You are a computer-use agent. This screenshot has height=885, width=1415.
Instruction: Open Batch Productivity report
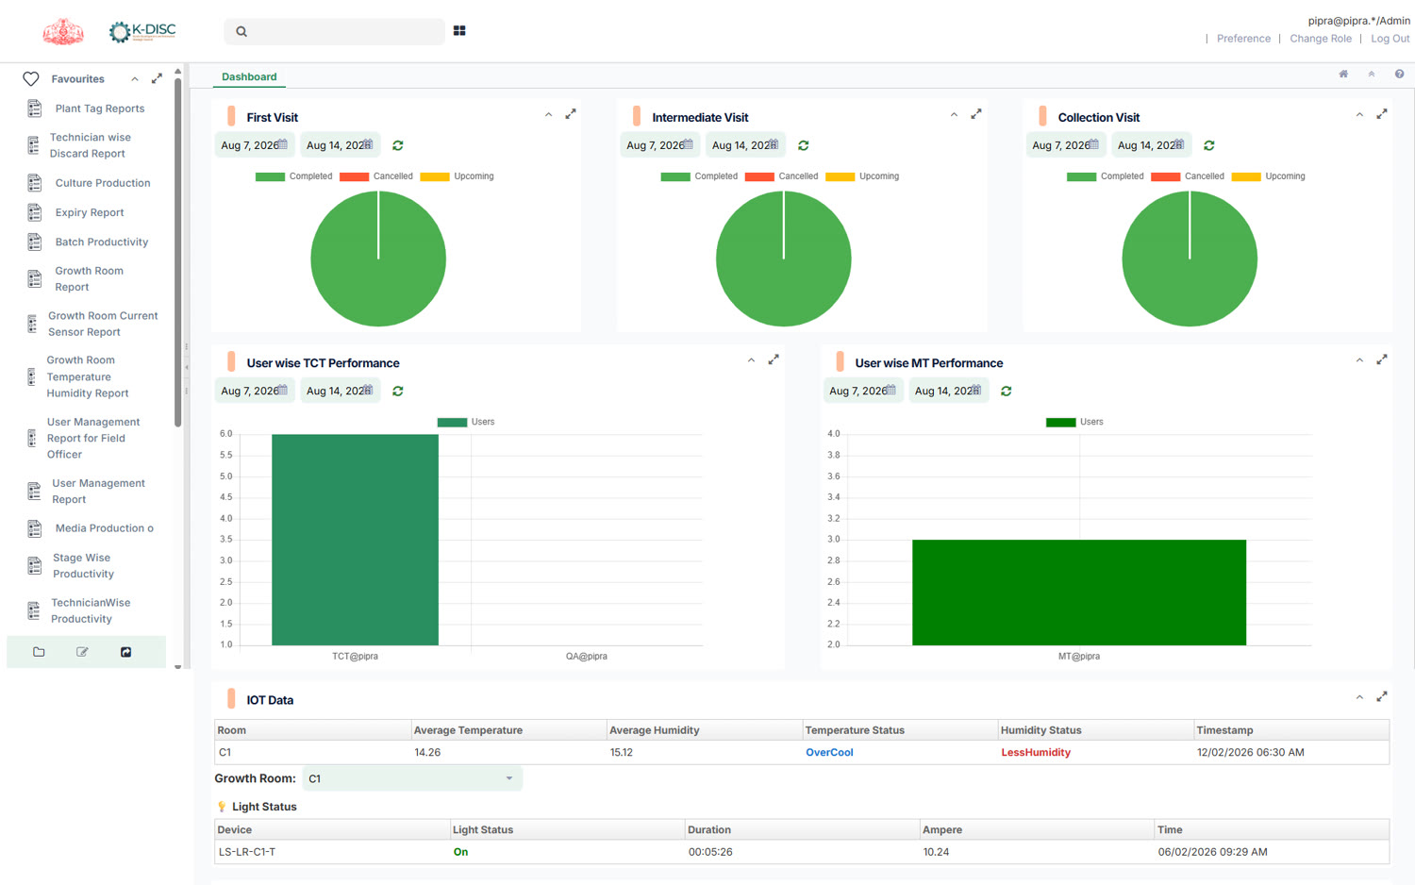102,242
